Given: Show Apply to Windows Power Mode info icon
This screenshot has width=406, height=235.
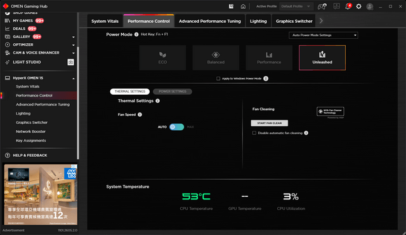Looking at the screenshot, I should (x=266, y=79).
